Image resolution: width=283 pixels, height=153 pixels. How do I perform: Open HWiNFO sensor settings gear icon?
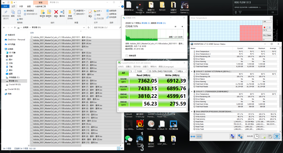[270, 136]
